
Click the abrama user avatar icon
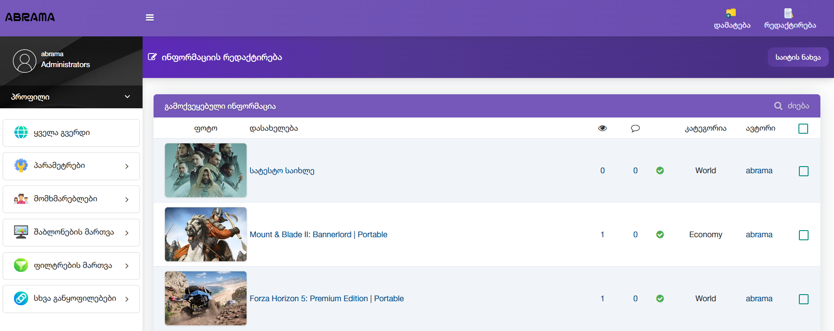pyautogui.click(x=25, y=61)
